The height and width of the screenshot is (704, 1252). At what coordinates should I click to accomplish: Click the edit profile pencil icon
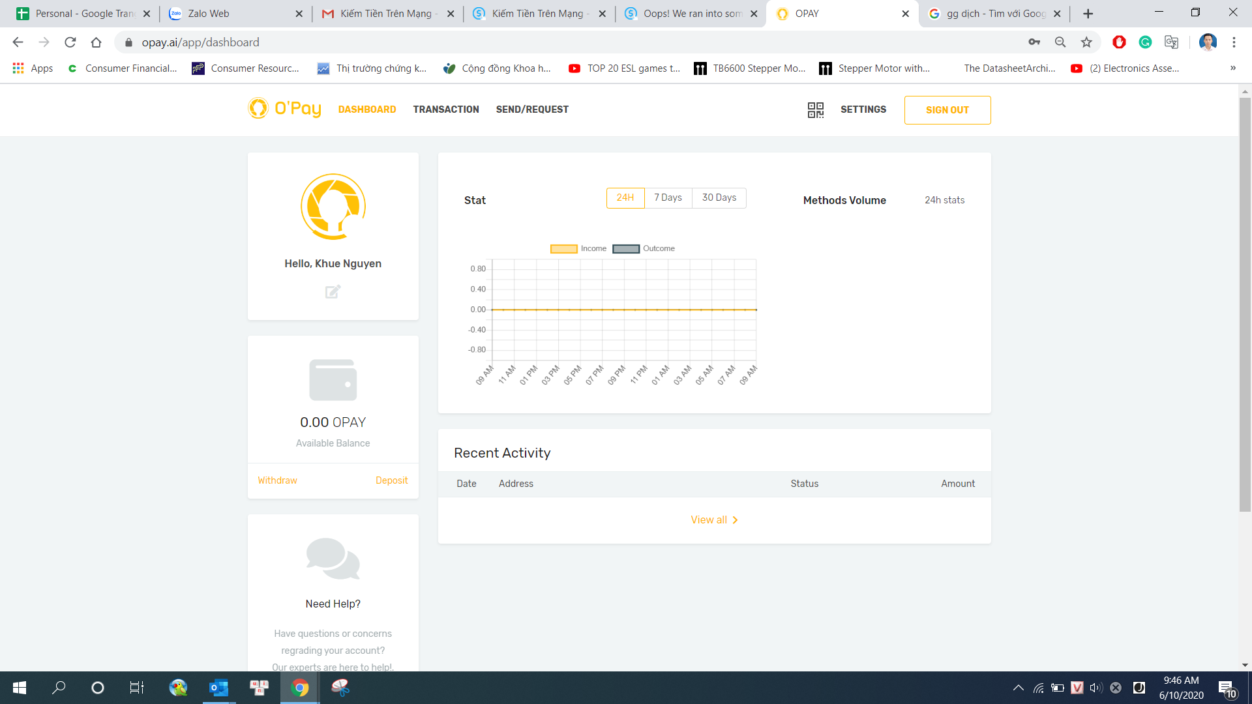point(333,291)
